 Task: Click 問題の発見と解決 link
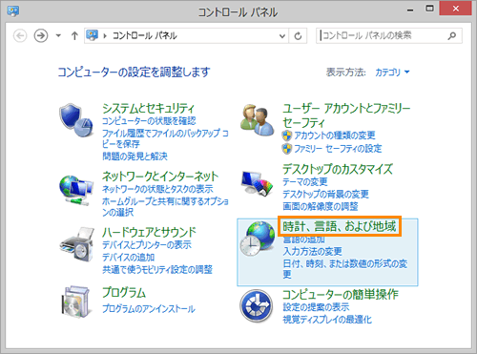pyautogui.click(x=135, y=156)
